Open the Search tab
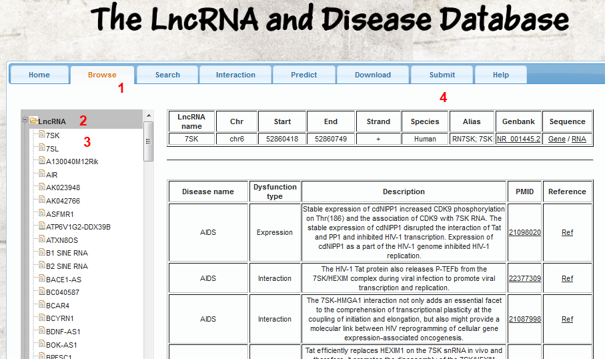 [167, 75]
